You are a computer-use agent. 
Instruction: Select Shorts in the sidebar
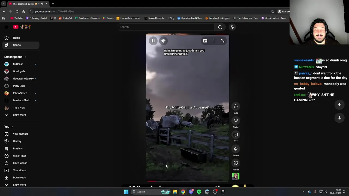click(21, 45)
